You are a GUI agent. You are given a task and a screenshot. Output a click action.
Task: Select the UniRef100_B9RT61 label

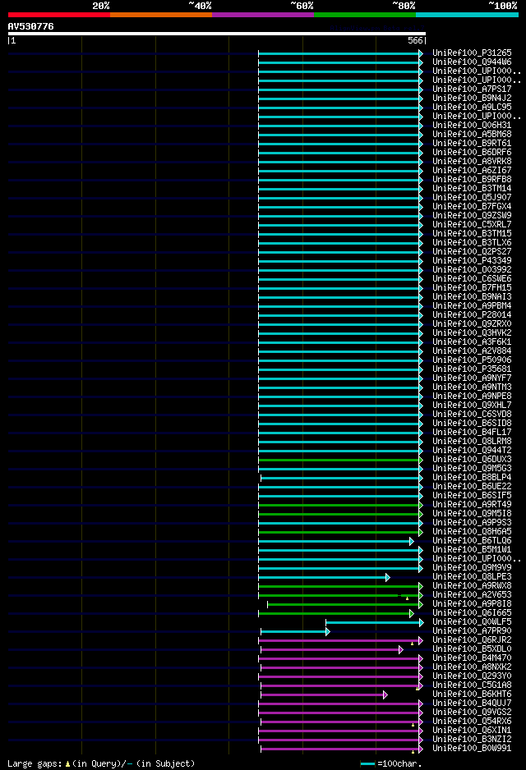(472, 143)
